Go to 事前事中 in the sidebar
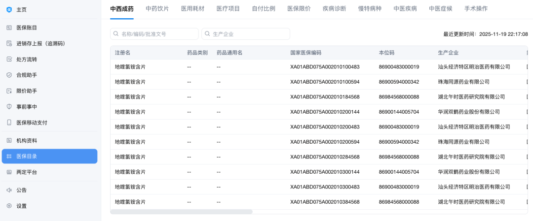The width and height of the screenshot is (533, 221). click(x=50, y=106)
